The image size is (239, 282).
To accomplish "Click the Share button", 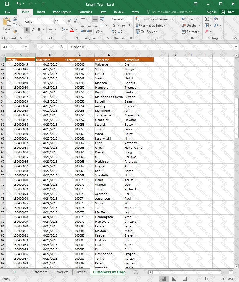I will pos(228,12).
